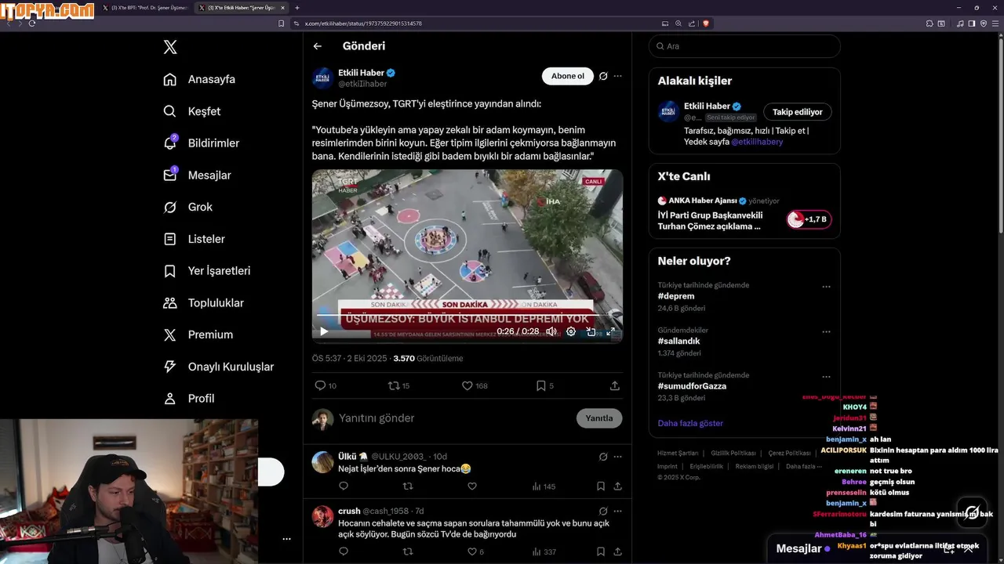Click Abone ol button

pyautogui.click(x=567, y=76)
